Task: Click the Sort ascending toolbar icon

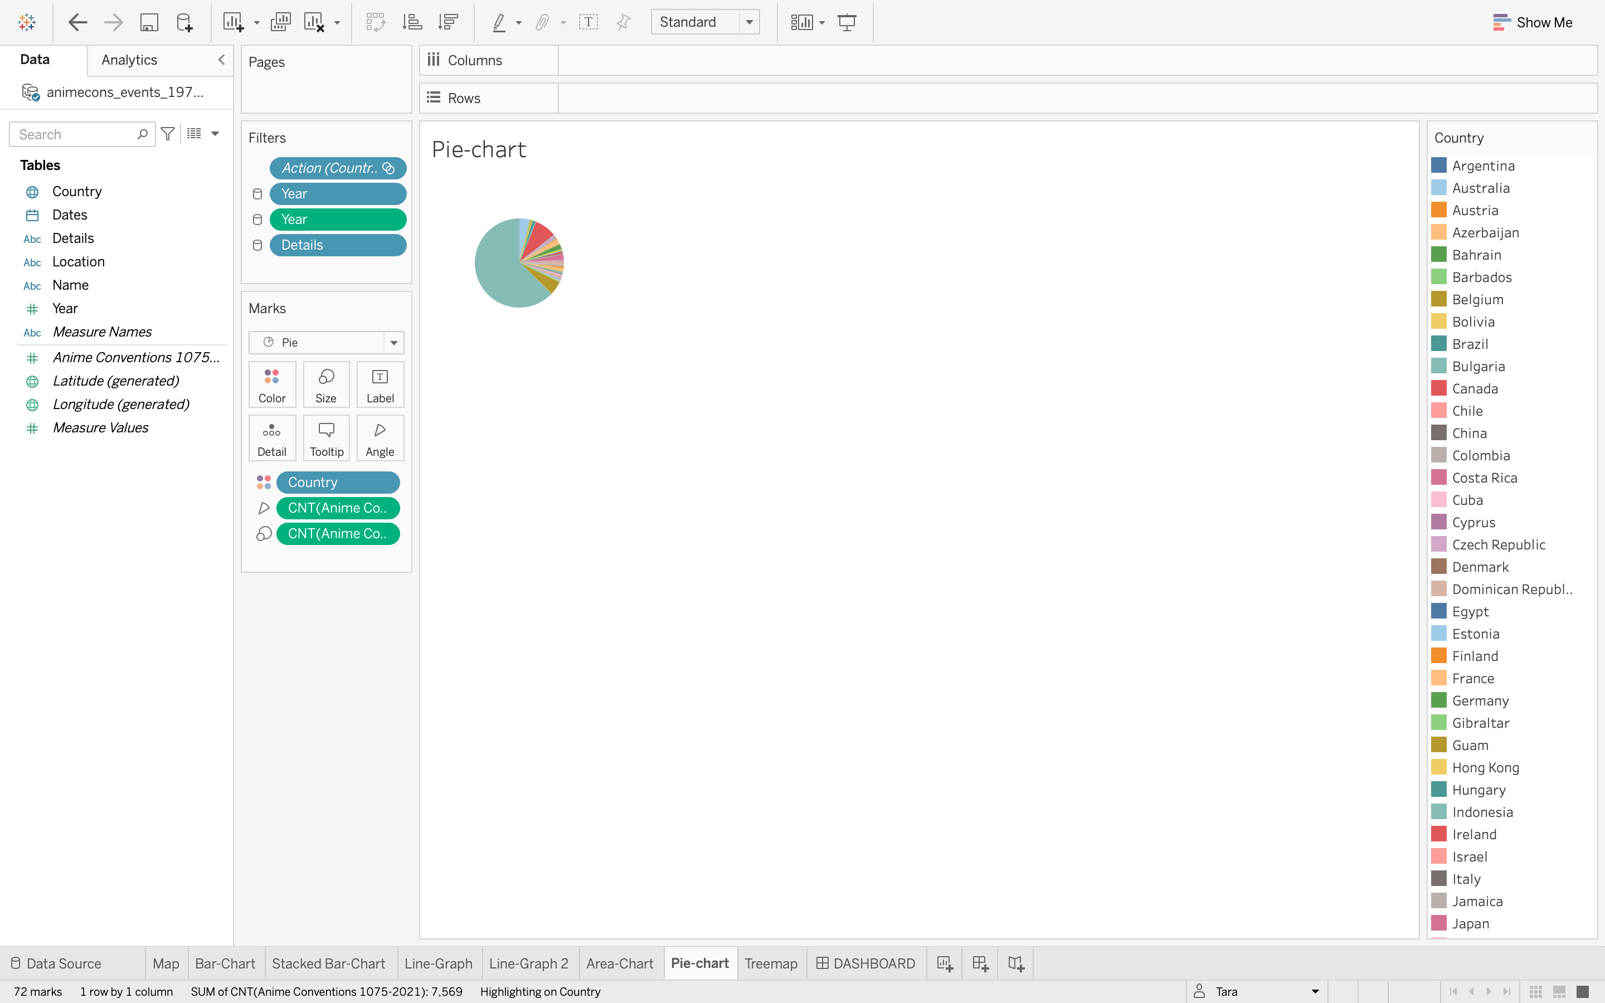Action: click(412, 22)
